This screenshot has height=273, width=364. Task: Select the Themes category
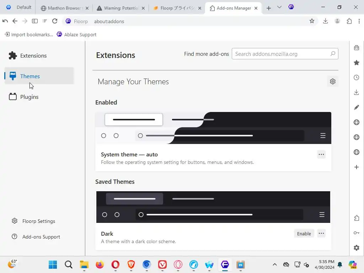(39, 76)
